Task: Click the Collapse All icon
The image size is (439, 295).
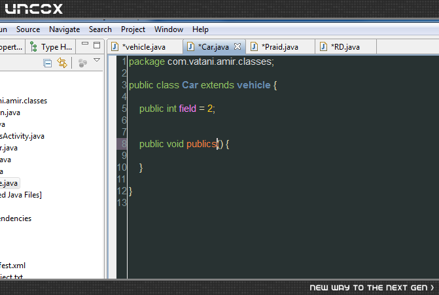Action: pyautogui.click(x=48, y=63)
